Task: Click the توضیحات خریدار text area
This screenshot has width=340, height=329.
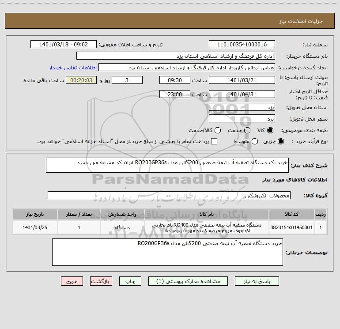Action: point(167,252)
